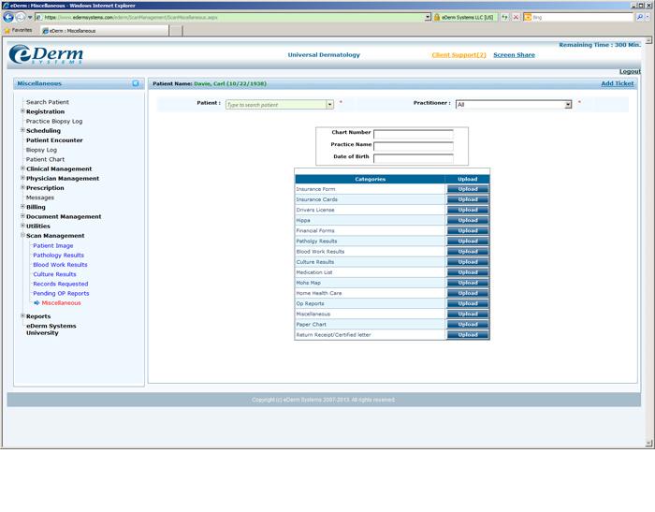The height and width of the screenshot is (512, 655).
Task: Open Messages in sidebar
Action: (40, 197)
